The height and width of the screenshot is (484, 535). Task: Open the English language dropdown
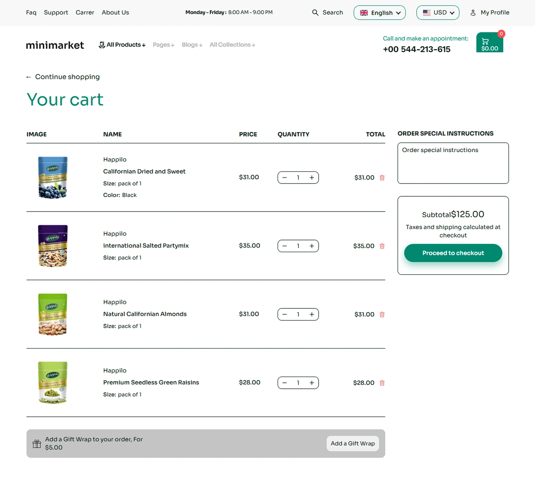pos(380,12)
